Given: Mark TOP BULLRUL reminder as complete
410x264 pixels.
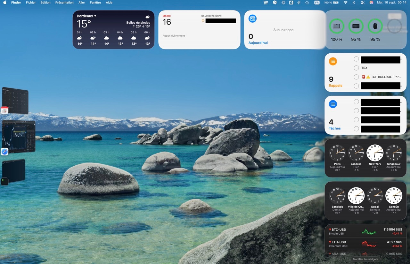Looking at the screenshot, I should [356, 77].
